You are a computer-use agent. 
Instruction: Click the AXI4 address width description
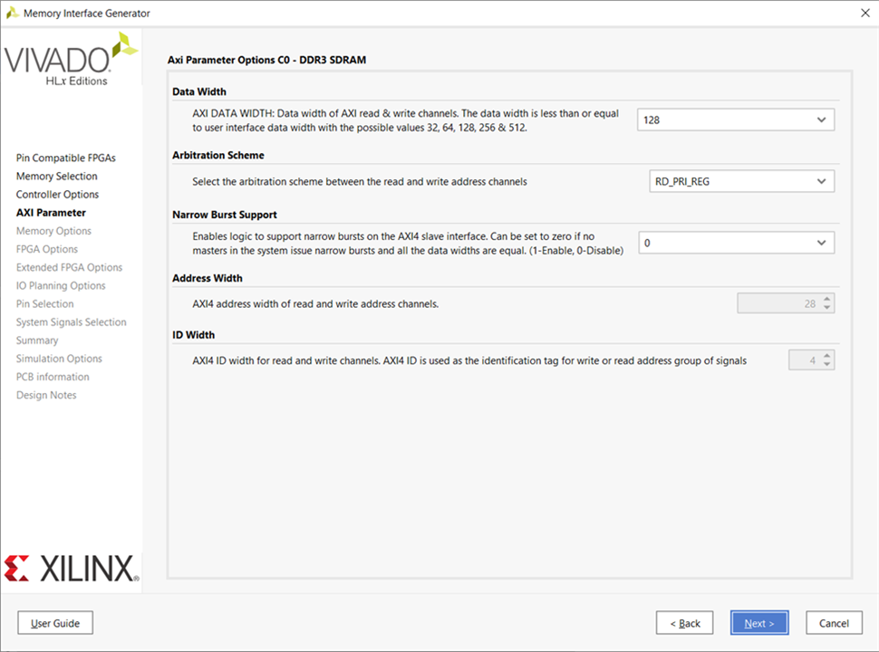pos(315,304)
